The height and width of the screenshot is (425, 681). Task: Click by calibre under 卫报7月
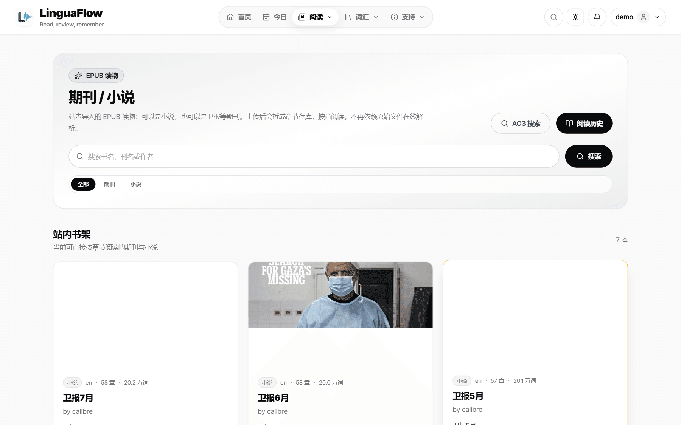click(78, 411)
